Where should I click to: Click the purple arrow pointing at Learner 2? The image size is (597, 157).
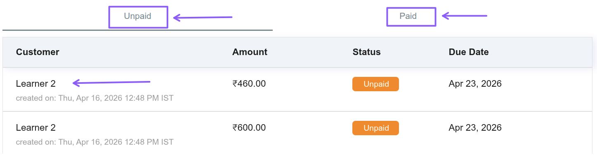[x=111, y=83]
